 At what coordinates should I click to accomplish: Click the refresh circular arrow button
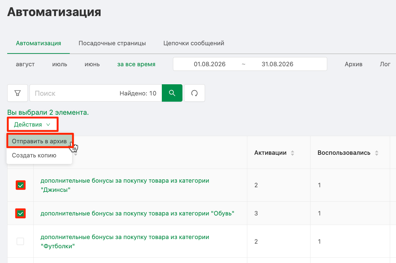[x=195, y=93]
